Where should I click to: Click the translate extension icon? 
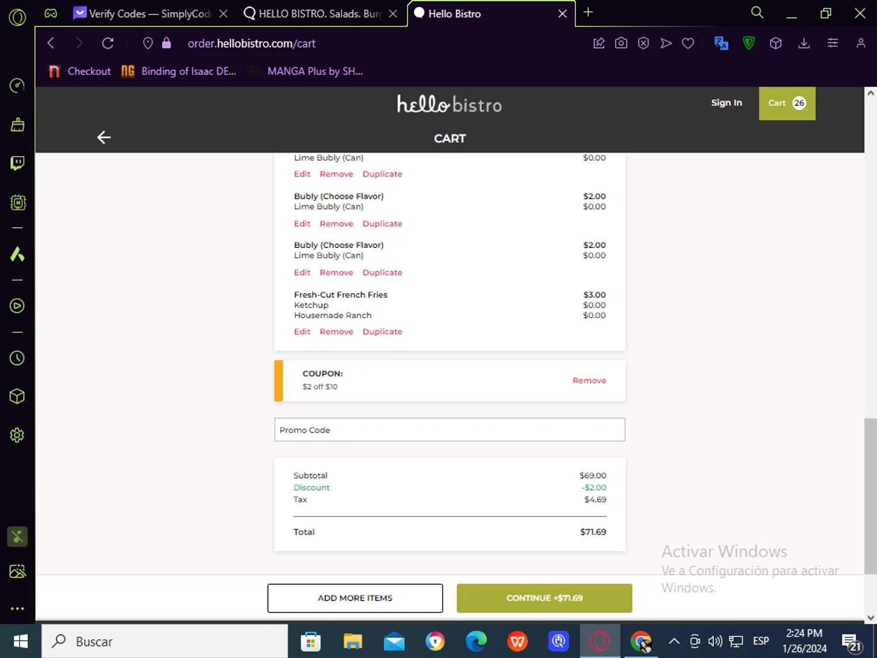(721, 43)
